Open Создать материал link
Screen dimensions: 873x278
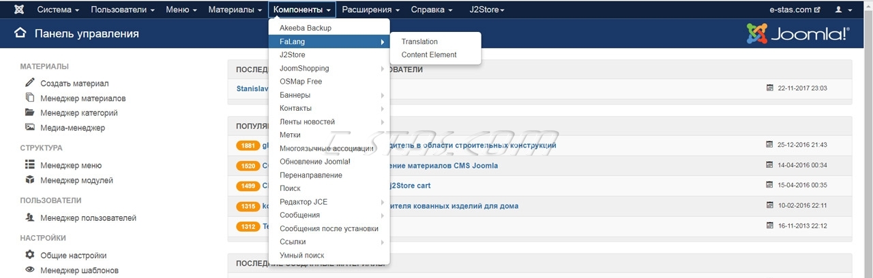click(74, 84)
